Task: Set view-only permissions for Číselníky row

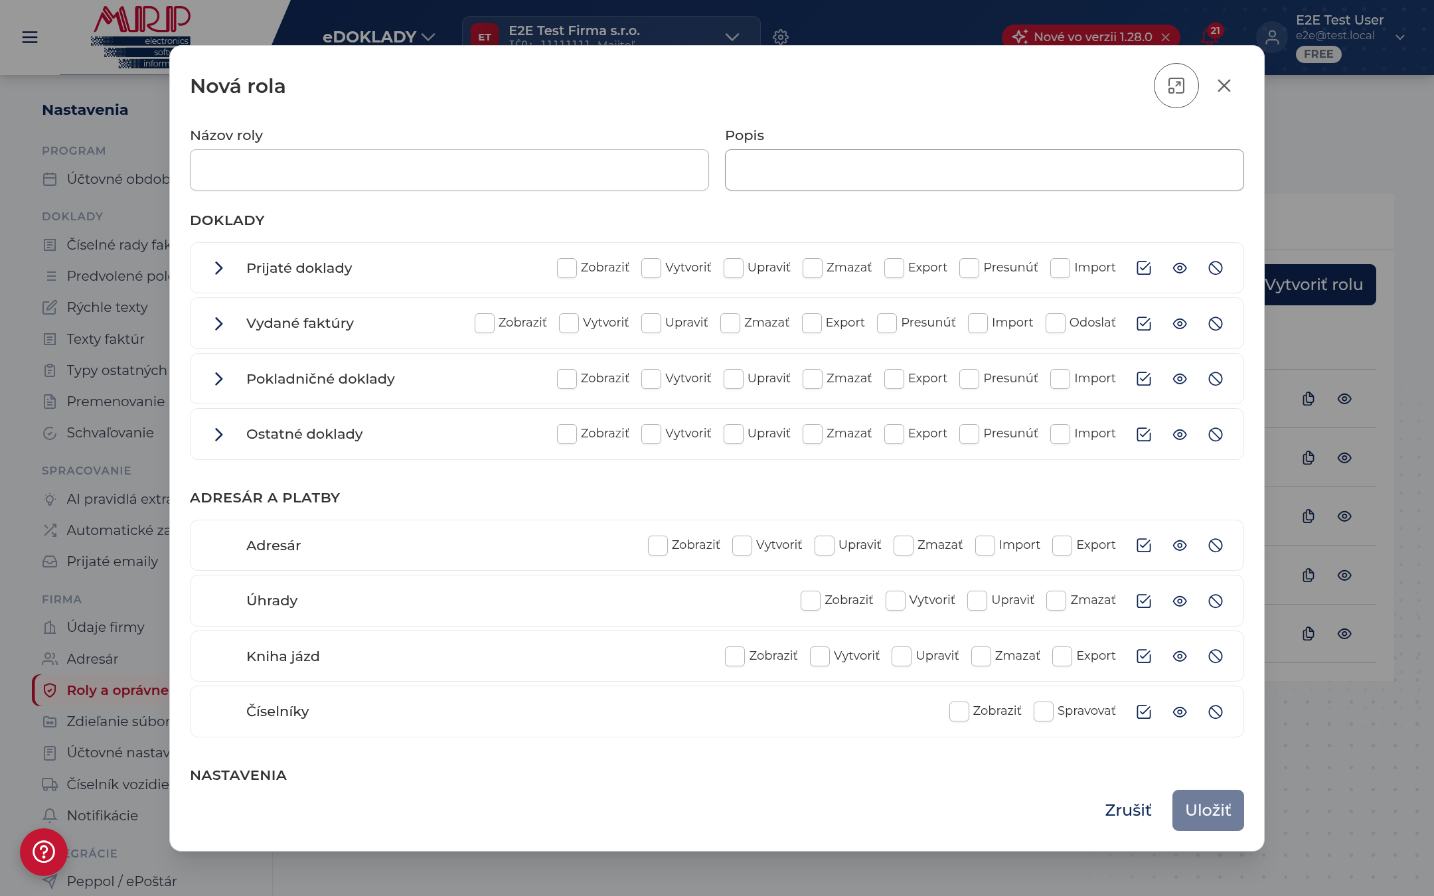Action: pos(1179,712)
